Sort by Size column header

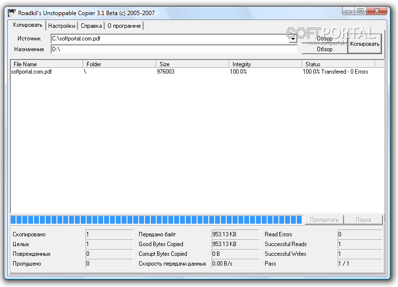pyautogui.click(x=192, y=64)
